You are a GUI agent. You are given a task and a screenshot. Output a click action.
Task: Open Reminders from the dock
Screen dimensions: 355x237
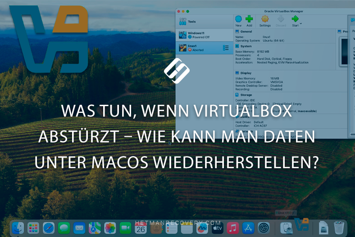pos(171,228)
